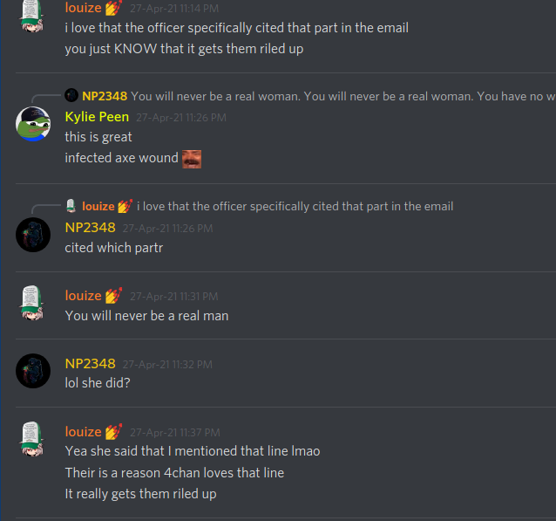
Task: Jump to louize's quoted message about the officer
Action: point(295,206)
